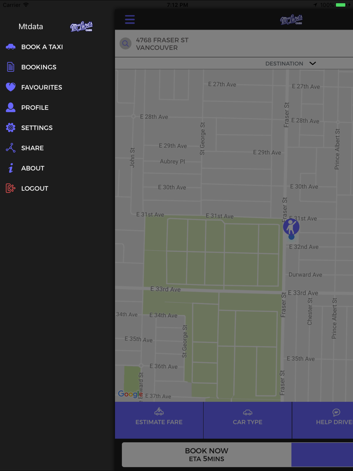Click the chat bubble icon above Help Driver
The width and height of the screenshot is (353, 471).
click(x=336, y=412)
